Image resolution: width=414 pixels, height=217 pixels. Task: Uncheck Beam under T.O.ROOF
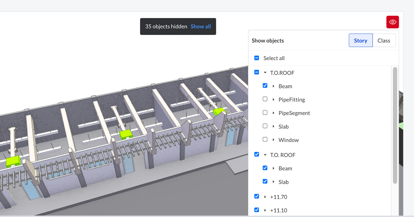tap(265, 86)
